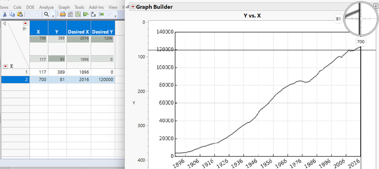Click cell 1896 in row 1
The width and height of the screenshot is (379, 169).
point(79,72)
